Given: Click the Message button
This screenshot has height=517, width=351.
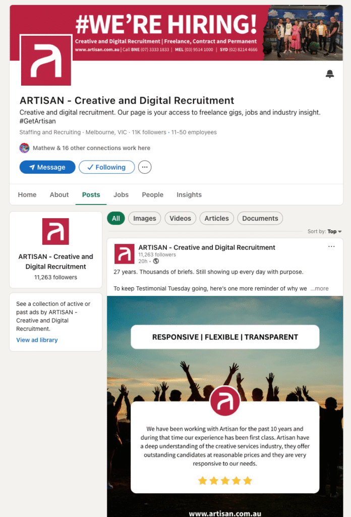Looking at the screenshot, I should 47,167.
